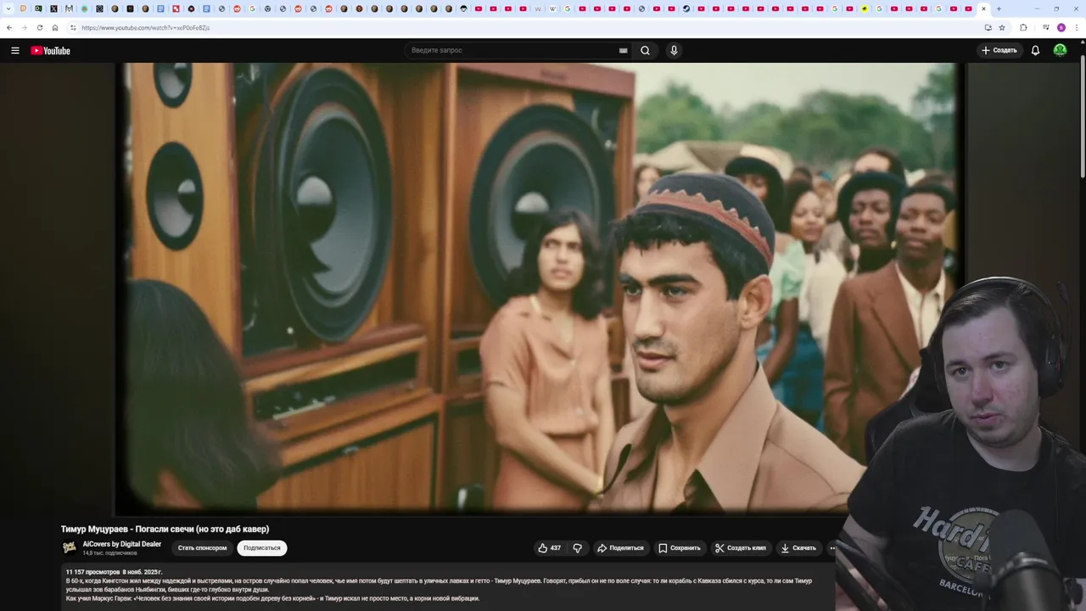The image size is (1086, 611).
Task: Switch to the Wikipedia tab
Action: [x=552, y=8]
